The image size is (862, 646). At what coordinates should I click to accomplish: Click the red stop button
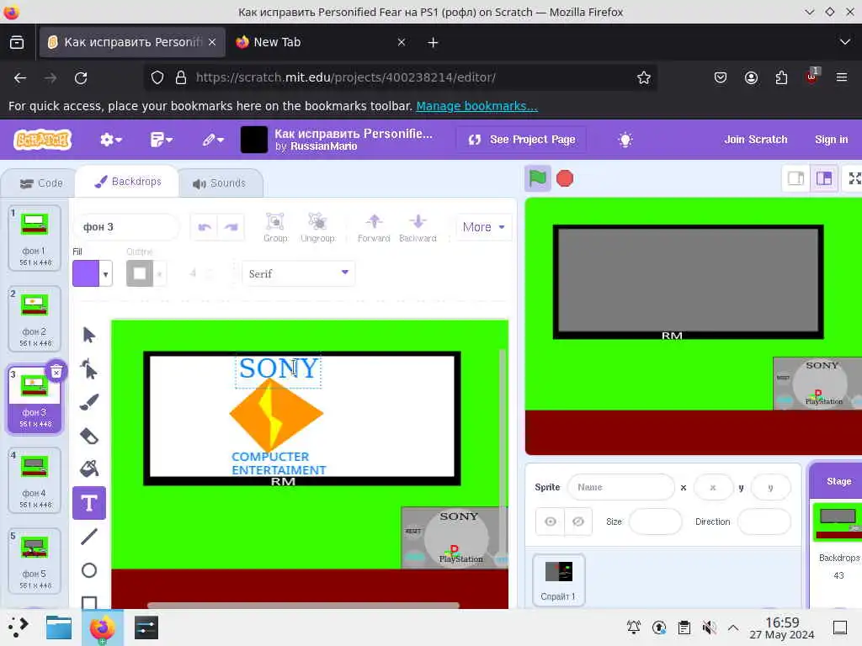pos(565,178)
